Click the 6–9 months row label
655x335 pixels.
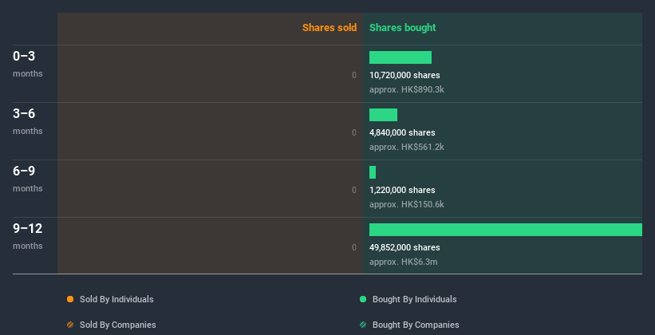pyautogui.click(x=28, y=179)
